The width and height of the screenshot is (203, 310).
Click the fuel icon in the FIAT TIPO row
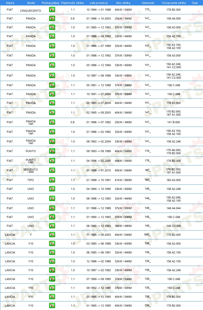(x=52, y=180)
